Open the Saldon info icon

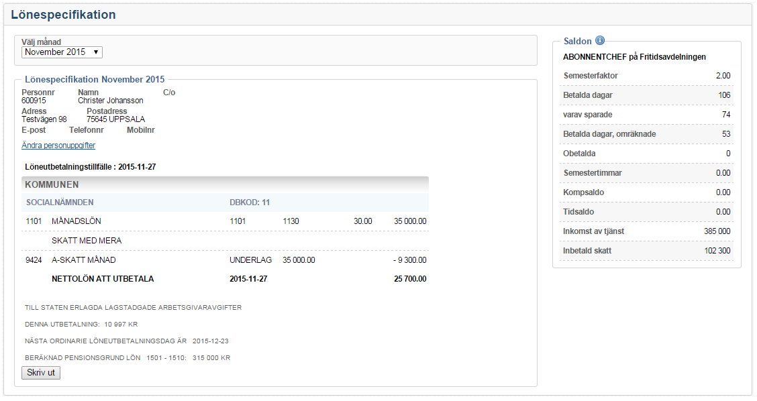[x=599, y=40]
